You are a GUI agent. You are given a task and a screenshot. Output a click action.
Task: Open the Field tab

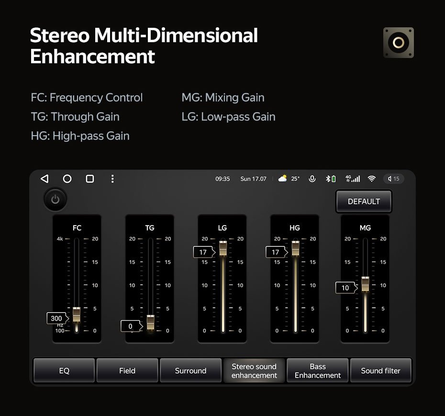[x=127, y=370]
